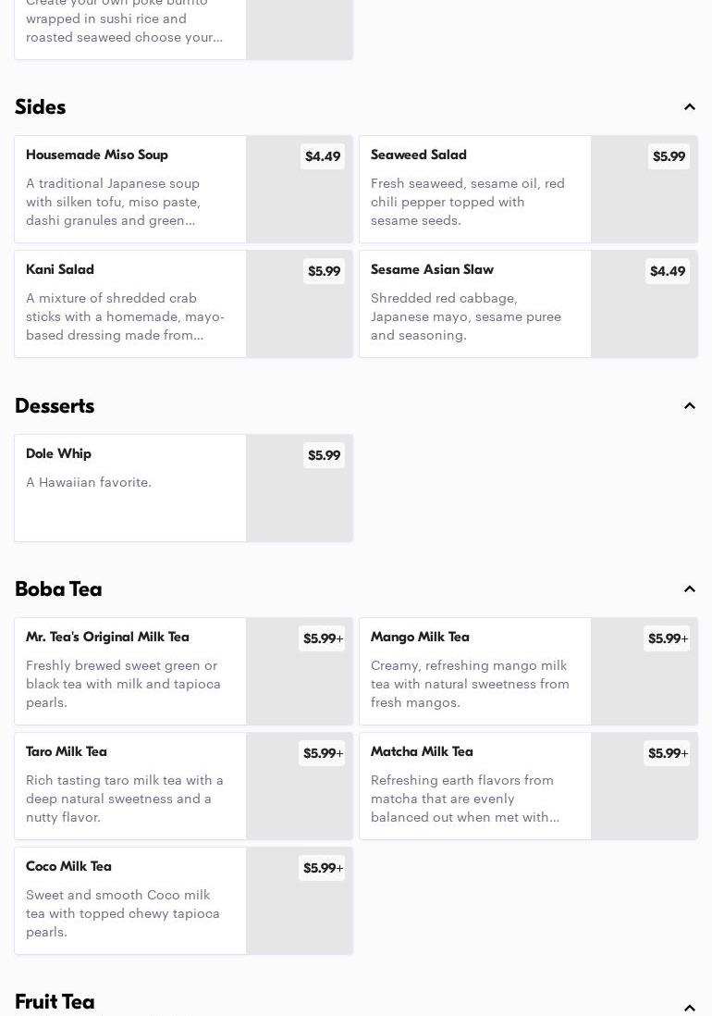This screenshot has height=1016, width=712.
Task: Select the Seaweed Salad menu item
Action: point(474,189)
